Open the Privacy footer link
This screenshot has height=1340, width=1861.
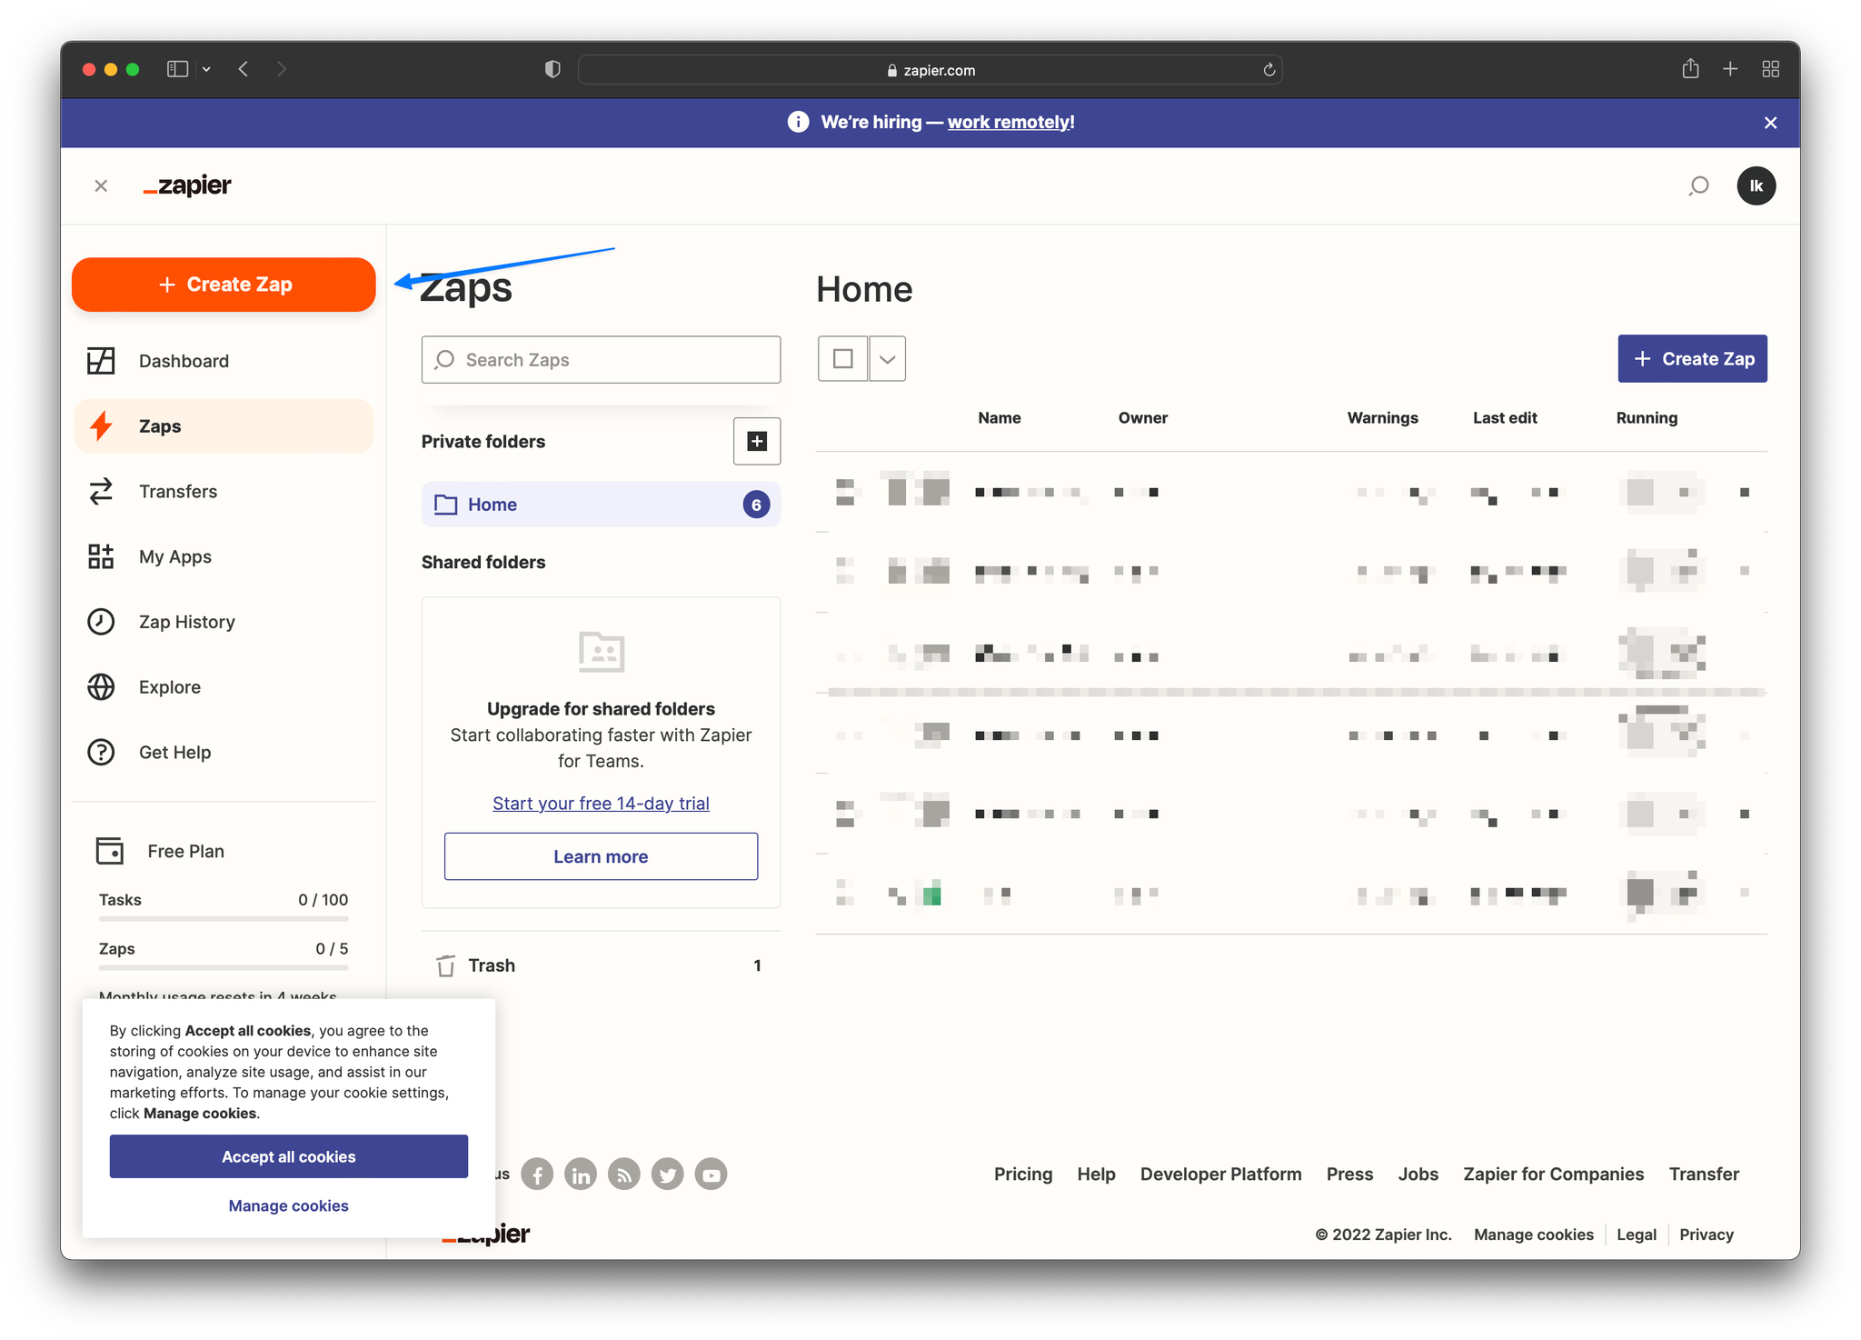coord(1706,1235)
